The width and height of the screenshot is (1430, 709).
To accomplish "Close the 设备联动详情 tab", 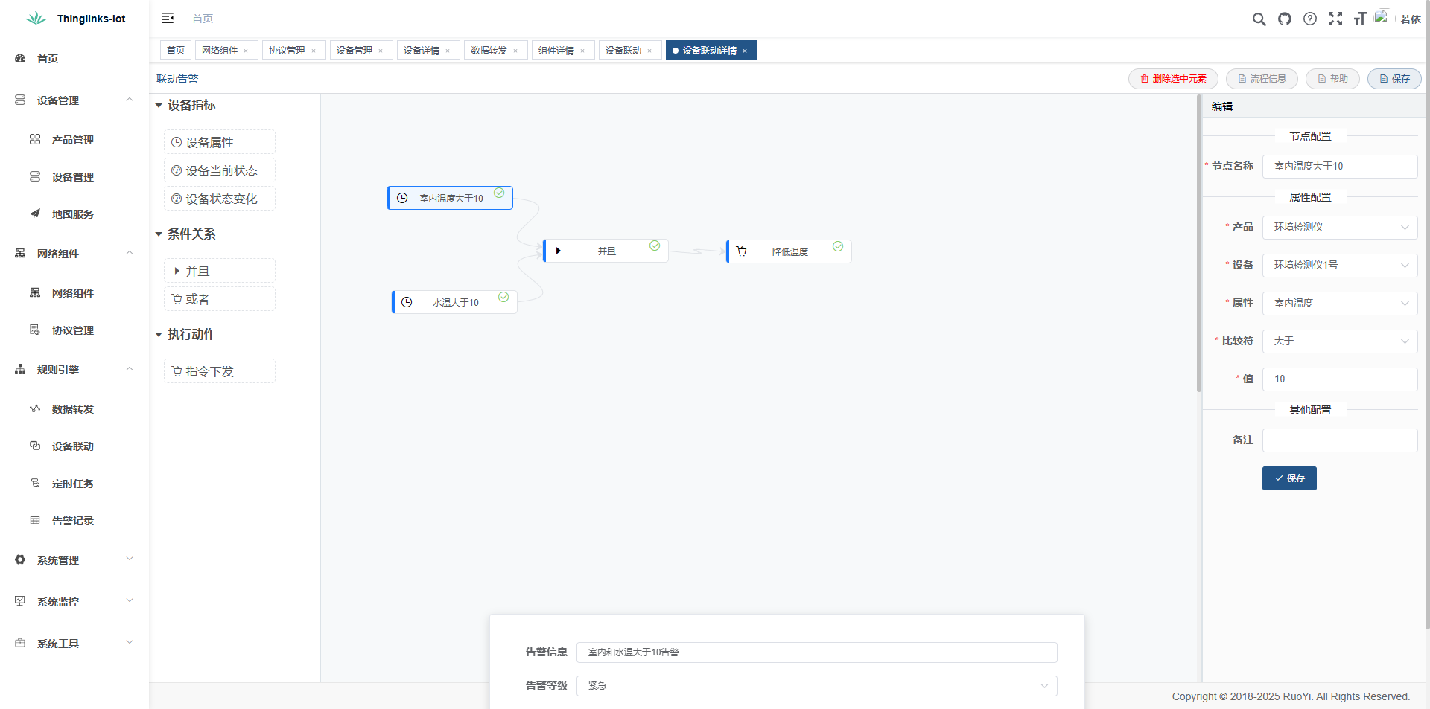I will 745,51.
